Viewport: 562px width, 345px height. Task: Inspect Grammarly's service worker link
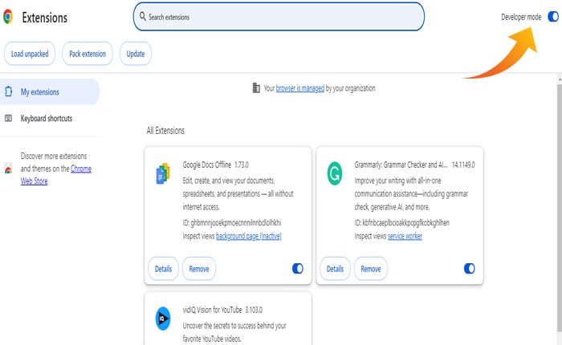pos(405,236)
